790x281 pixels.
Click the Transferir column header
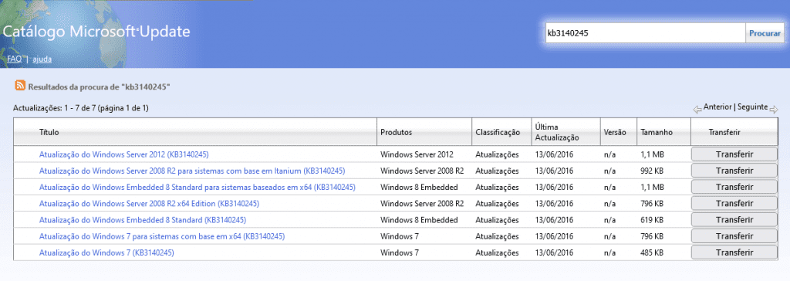(x=724, y=132)
